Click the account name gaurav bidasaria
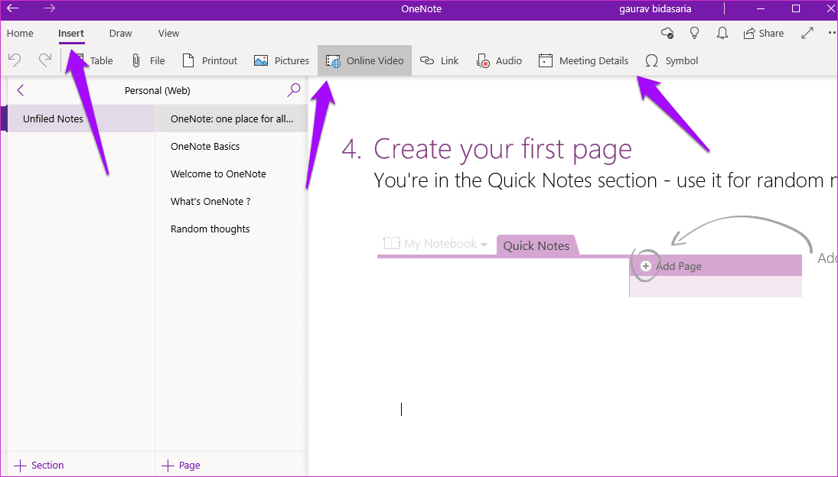The image size is (838, 477). [x=655, y=9]
